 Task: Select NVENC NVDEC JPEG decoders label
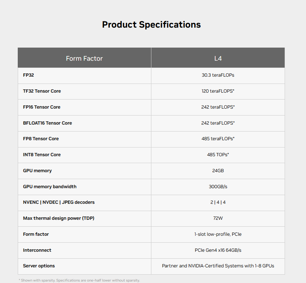(59, 202)
